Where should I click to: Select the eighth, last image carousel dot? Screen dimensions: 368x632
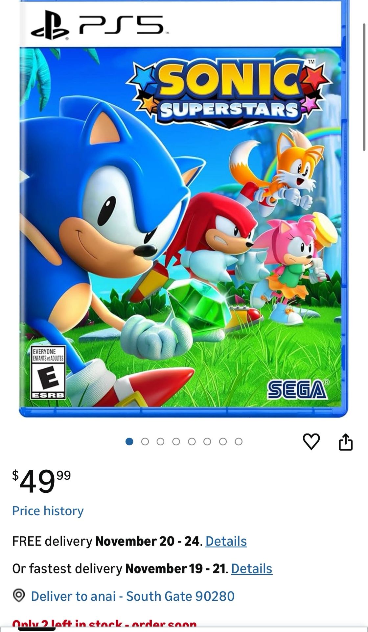[x=239, y=441]
